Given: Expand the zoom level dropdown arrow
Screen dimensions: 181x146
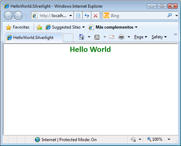Looking at the screenshot, I should (x=169, y=139).
